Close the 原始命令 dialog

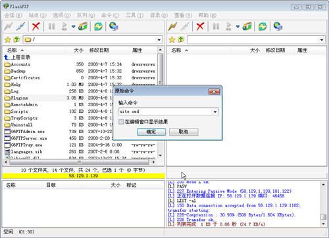[x=214, y=92]
